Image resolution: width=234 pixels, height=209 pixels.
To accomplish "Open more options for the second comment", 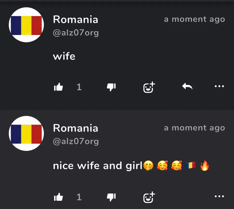I will click(219, 196).
